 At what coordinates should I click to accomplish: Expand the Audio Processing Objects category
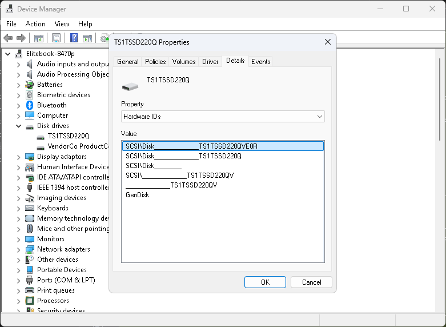[18, 75]
